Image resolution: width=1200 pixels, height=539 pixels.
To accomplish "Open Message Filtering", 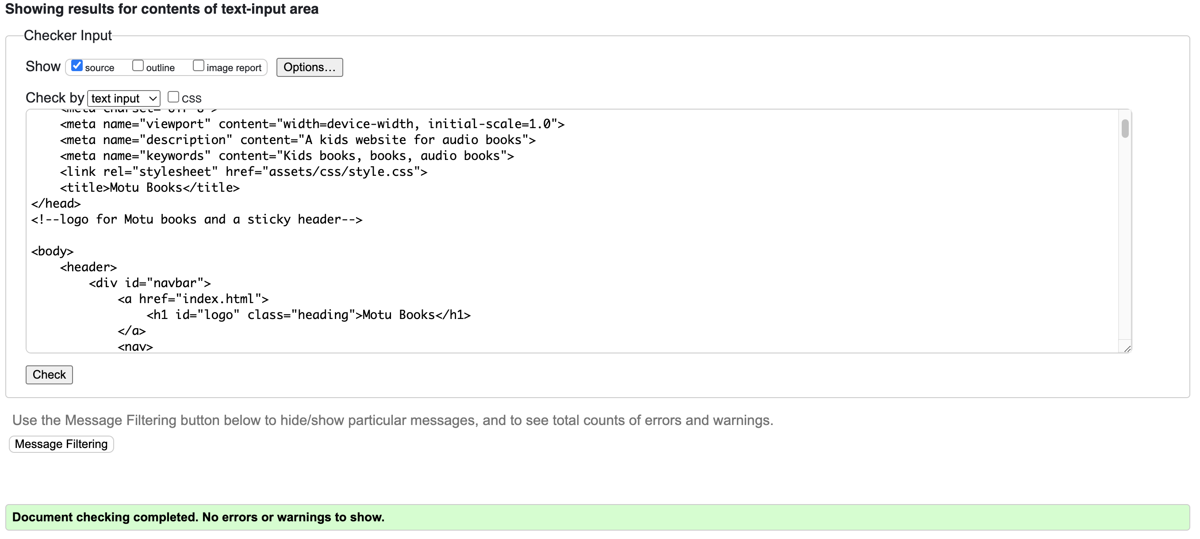I will (61, 444).
